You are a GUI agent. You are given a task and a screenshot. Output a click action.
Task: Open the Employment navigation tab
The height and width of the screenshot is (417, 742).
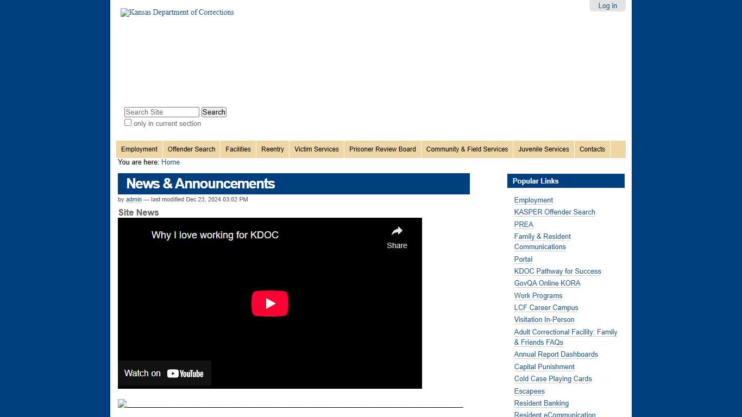[139, 149]
